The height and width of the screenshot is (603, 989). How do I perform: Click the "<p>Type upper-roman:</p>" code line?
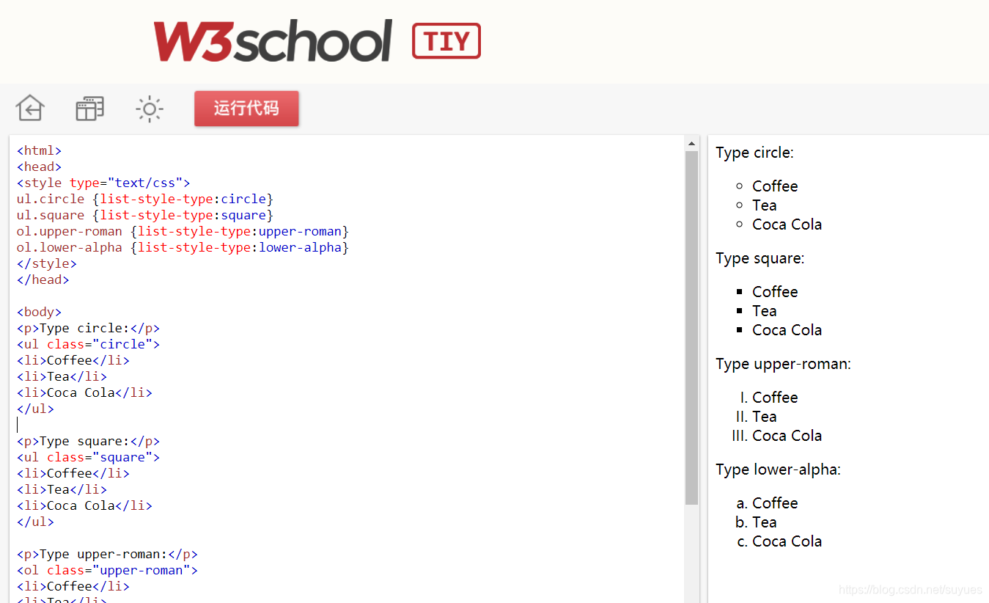[108, 554]
